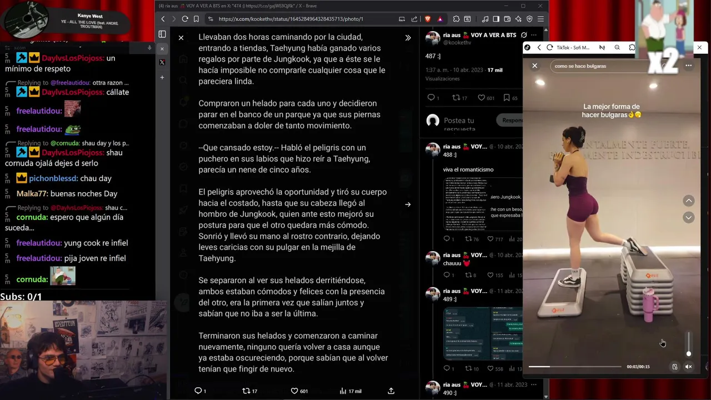Open Brave main hamburger menu
Screen dimensions: 711x400
(540, 19)
